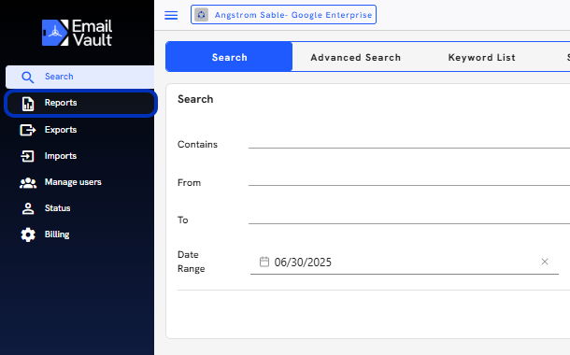This screenshot has height=355, width=570.
Task: Clear the date with the X icon
Action: point(545,262)
